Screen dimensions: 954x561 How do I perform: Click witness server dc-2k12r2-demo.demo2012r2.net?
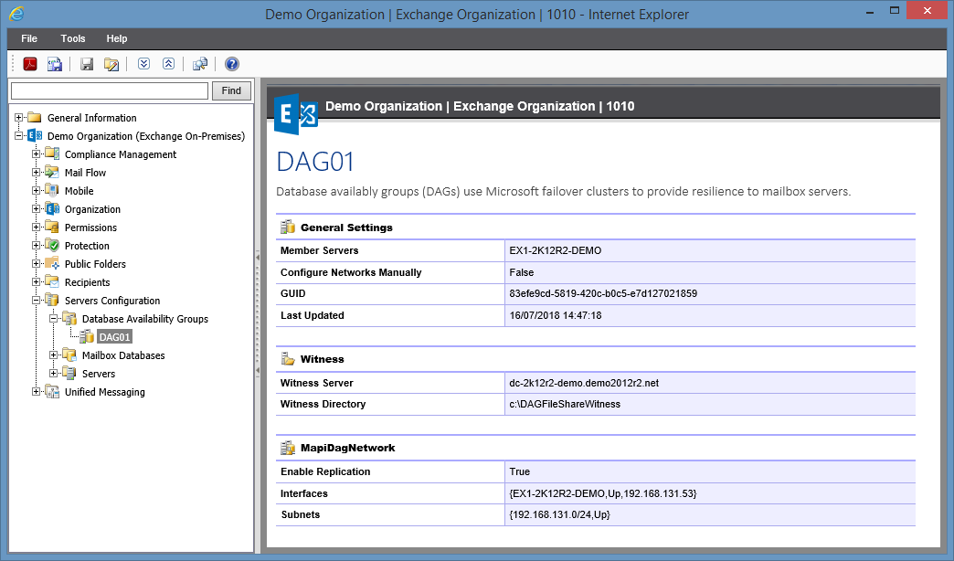[584, 383]
